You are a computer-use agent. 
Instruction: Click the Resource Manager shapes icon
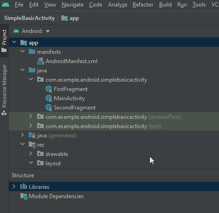pos(4,113)
